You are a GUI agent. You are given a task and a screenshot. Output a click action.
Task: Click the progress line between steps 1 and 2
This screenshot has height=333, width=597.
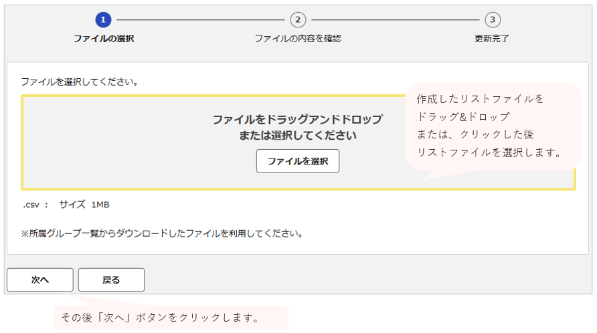pos(201,20)
